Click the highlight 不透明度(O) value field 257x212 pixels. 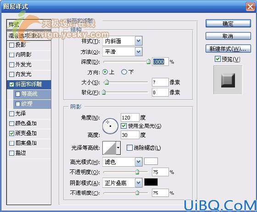(x=160, y=172)
